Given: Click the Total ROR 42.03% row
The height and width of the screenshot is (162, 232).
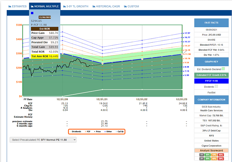Looking at the screenshot, I should pyautogui.click(x=45, y=52).
